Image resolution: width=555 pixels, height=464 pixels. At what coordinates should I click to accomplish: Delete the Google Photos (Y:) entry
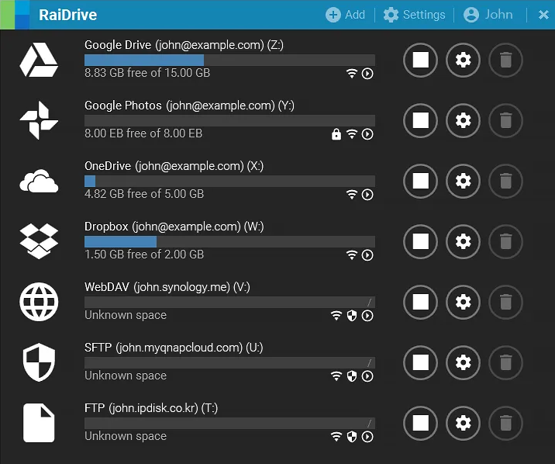tap(506, 120)
